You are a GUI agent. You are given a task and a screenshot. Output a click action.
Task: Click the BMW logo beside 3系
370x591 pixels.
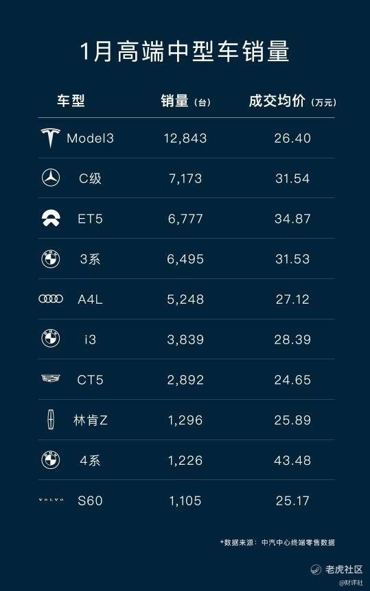coord(51,259)
